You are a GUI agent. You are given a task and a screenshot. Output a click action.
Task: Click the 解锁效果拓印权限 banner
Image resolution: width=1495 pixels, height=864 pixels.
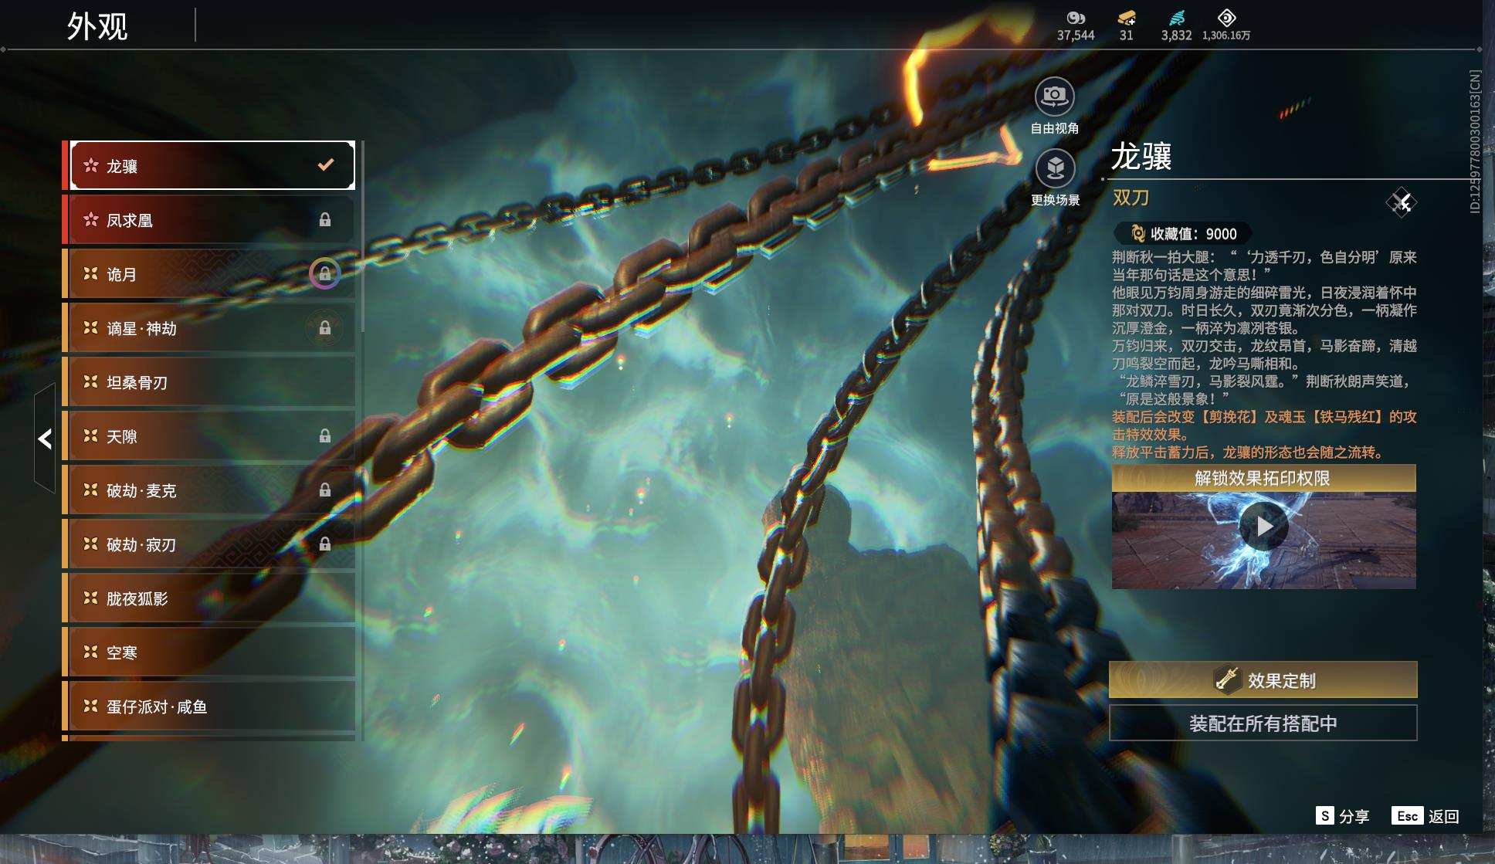(x=1263, y=478)
